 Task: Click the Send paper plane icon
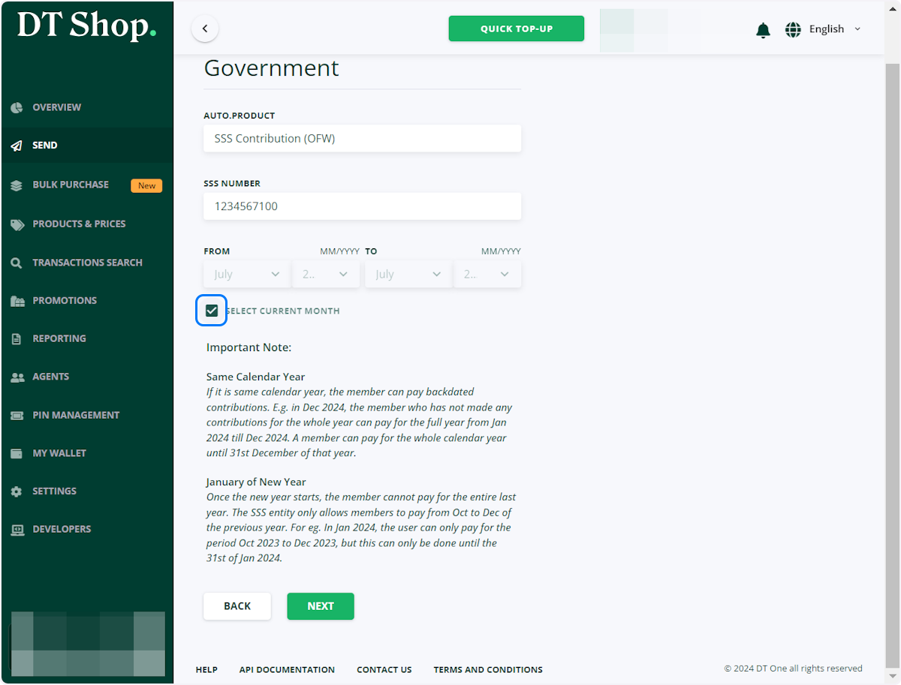17,146
